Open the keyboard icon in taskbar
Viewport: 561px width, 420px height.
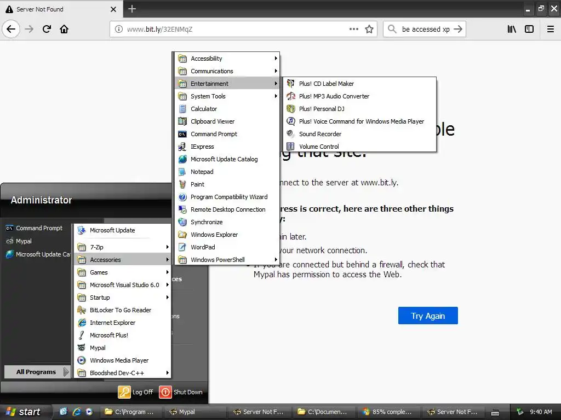[x=495, y=412]
